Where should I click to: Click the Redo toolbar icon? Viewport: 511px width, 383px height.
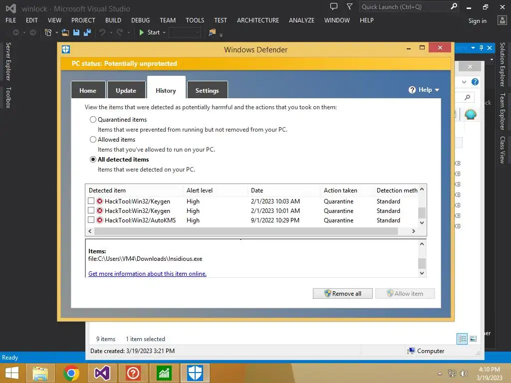point(120,32)
